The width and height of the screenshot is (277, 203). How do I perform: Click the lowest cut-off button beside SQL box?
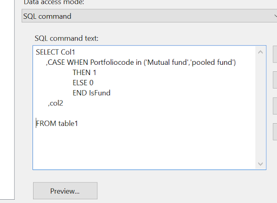point(275,132)
